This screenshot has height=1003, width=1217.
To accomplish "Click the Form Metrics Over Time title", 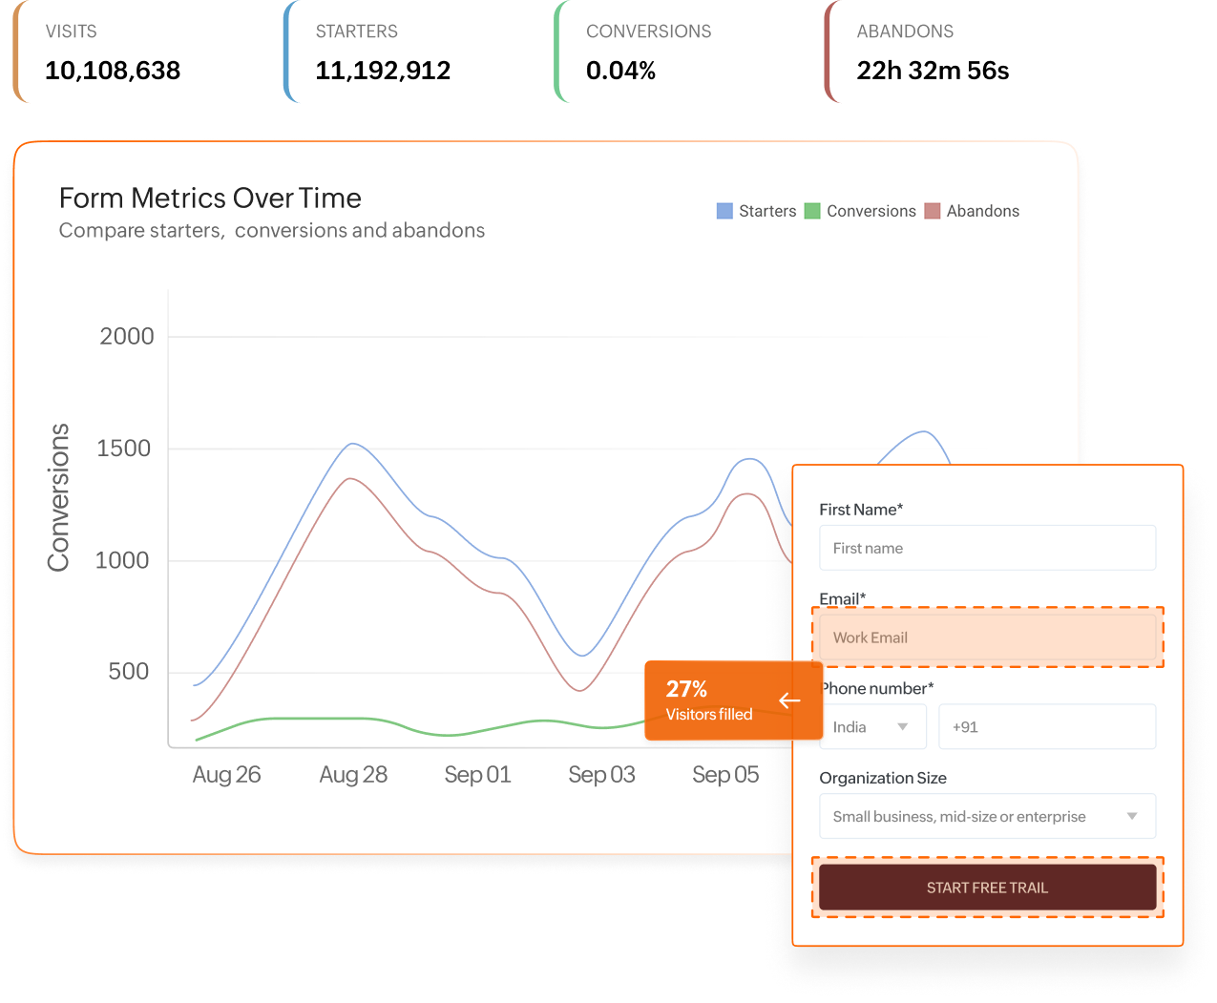I will pos(210,198).
